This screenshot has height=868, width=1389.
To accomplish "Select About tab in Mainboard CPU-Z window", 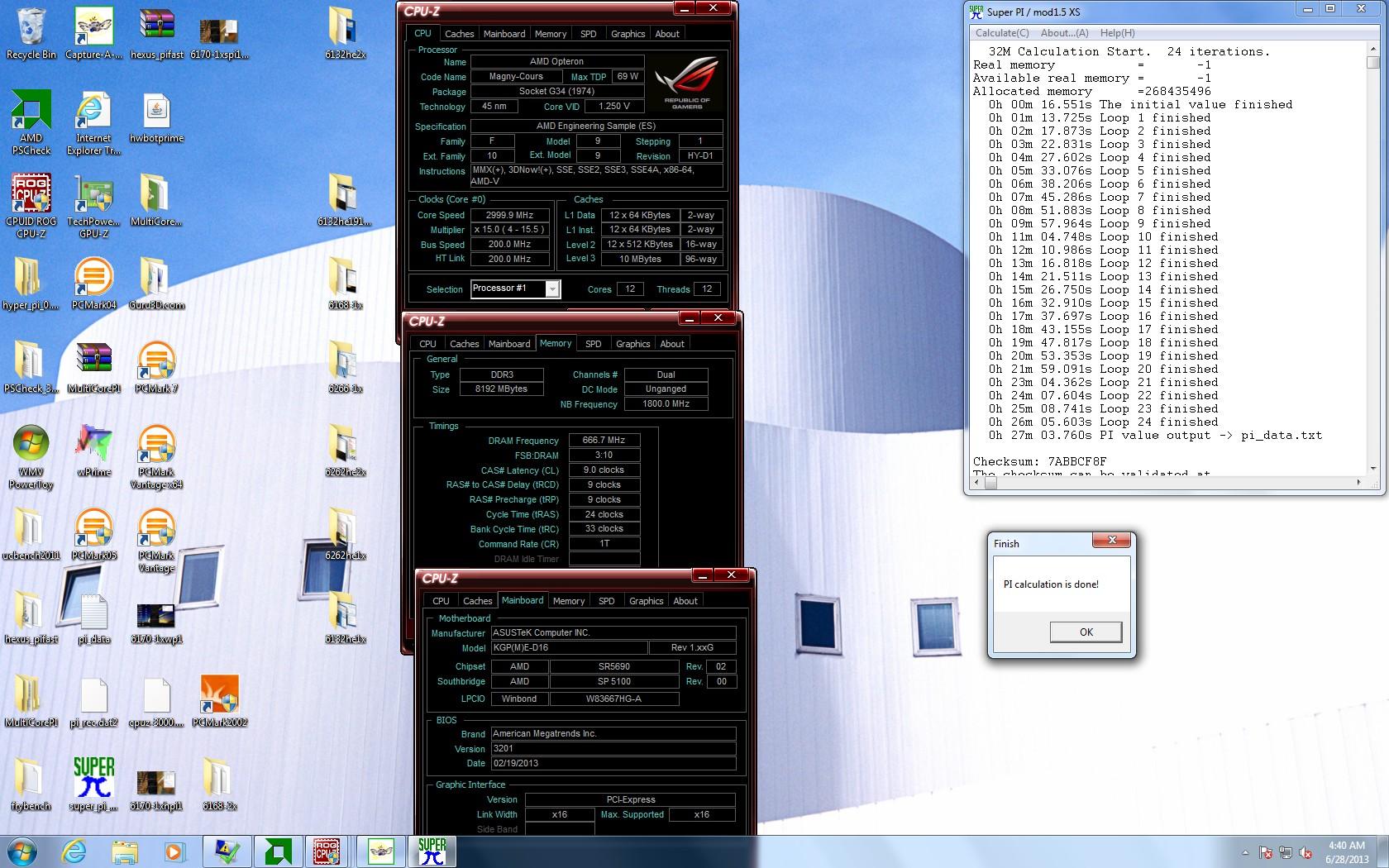I will coord(685,601).
